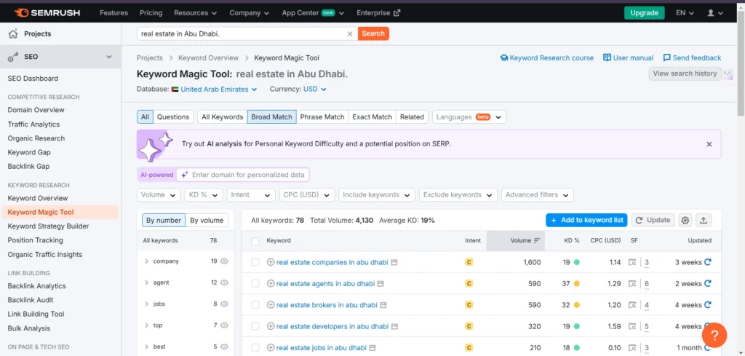Clear the search field with the X icon
Image resolution: width=745 pixels, height=356 pixels.
(350, 33)
